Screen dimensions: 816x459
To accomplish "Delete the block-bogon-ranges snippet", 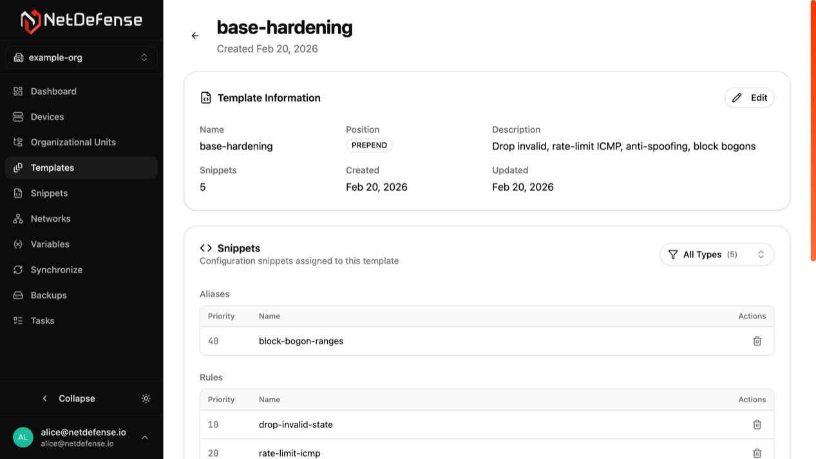I will pos(757,341).
